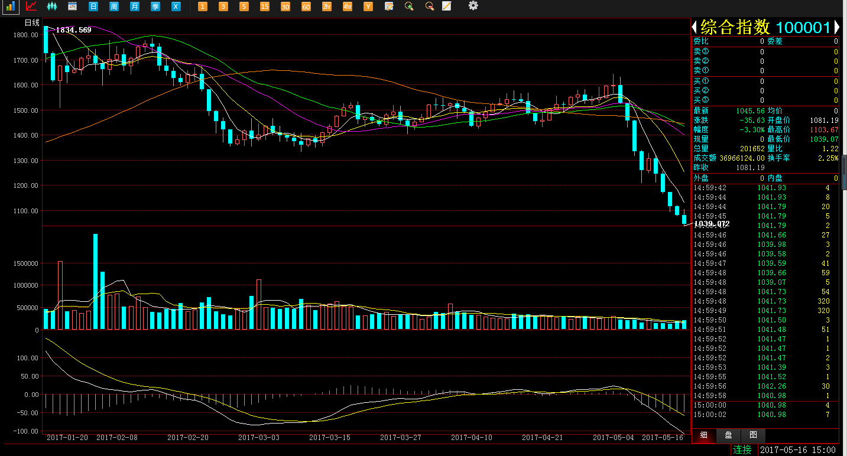The width and height of the screenshot is (847, 456).
Task: Click the orange Y interval button
Action: (368, 6)
